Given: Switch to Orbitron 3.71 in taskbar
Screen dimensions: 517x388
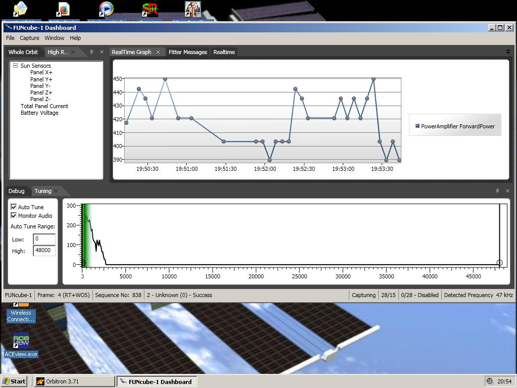Looking at the screenshot, I should pos(75,381).
